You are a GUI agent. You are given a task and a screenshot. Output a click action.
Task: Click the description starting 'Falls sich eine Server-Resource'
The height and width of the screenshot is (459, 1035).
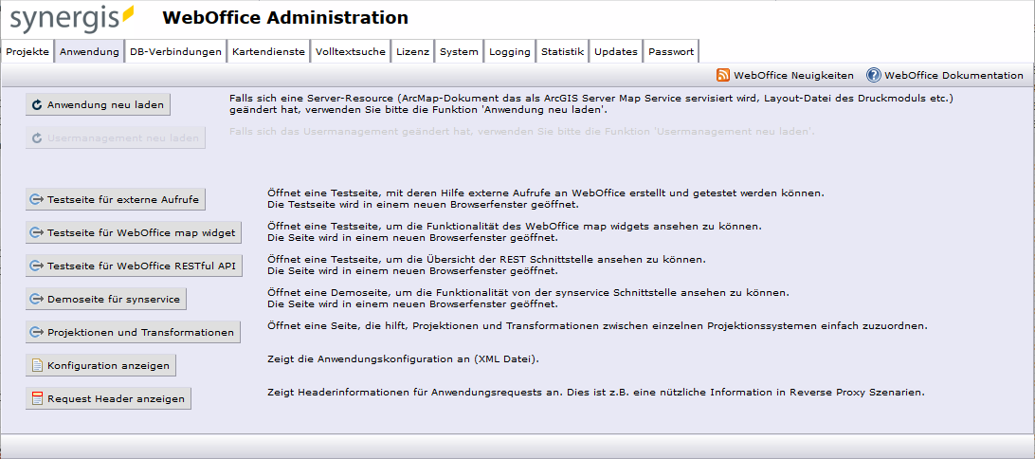tap(592, 104)
